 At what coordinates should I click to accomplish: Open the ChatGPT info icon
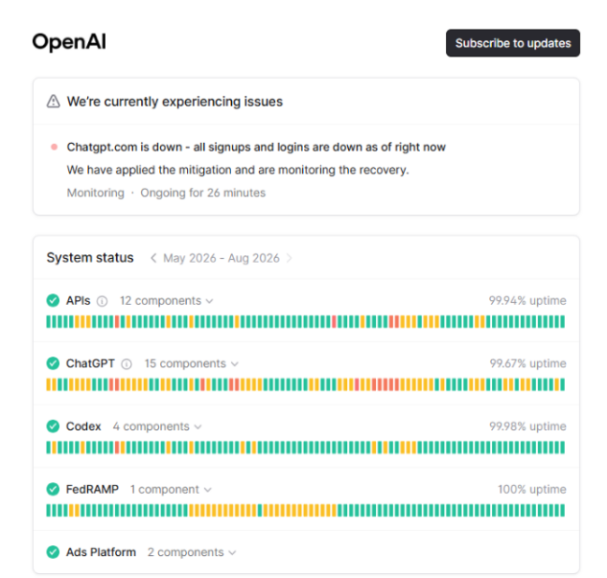127,364
